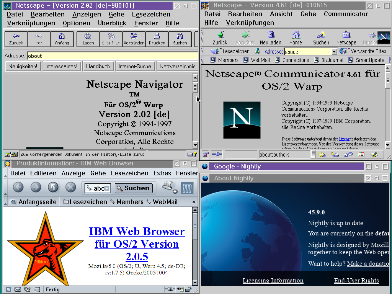Click the scrollbar thumb in Netscape 2.02 page
The height and width of the screenshot is (294, 392).
(195, 88)
